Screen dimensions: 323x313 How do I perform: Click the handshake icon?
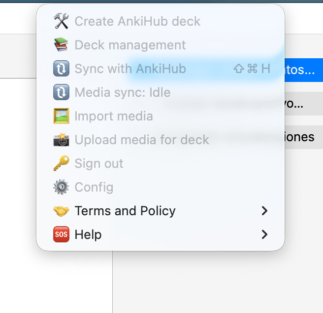coord(61,211)
